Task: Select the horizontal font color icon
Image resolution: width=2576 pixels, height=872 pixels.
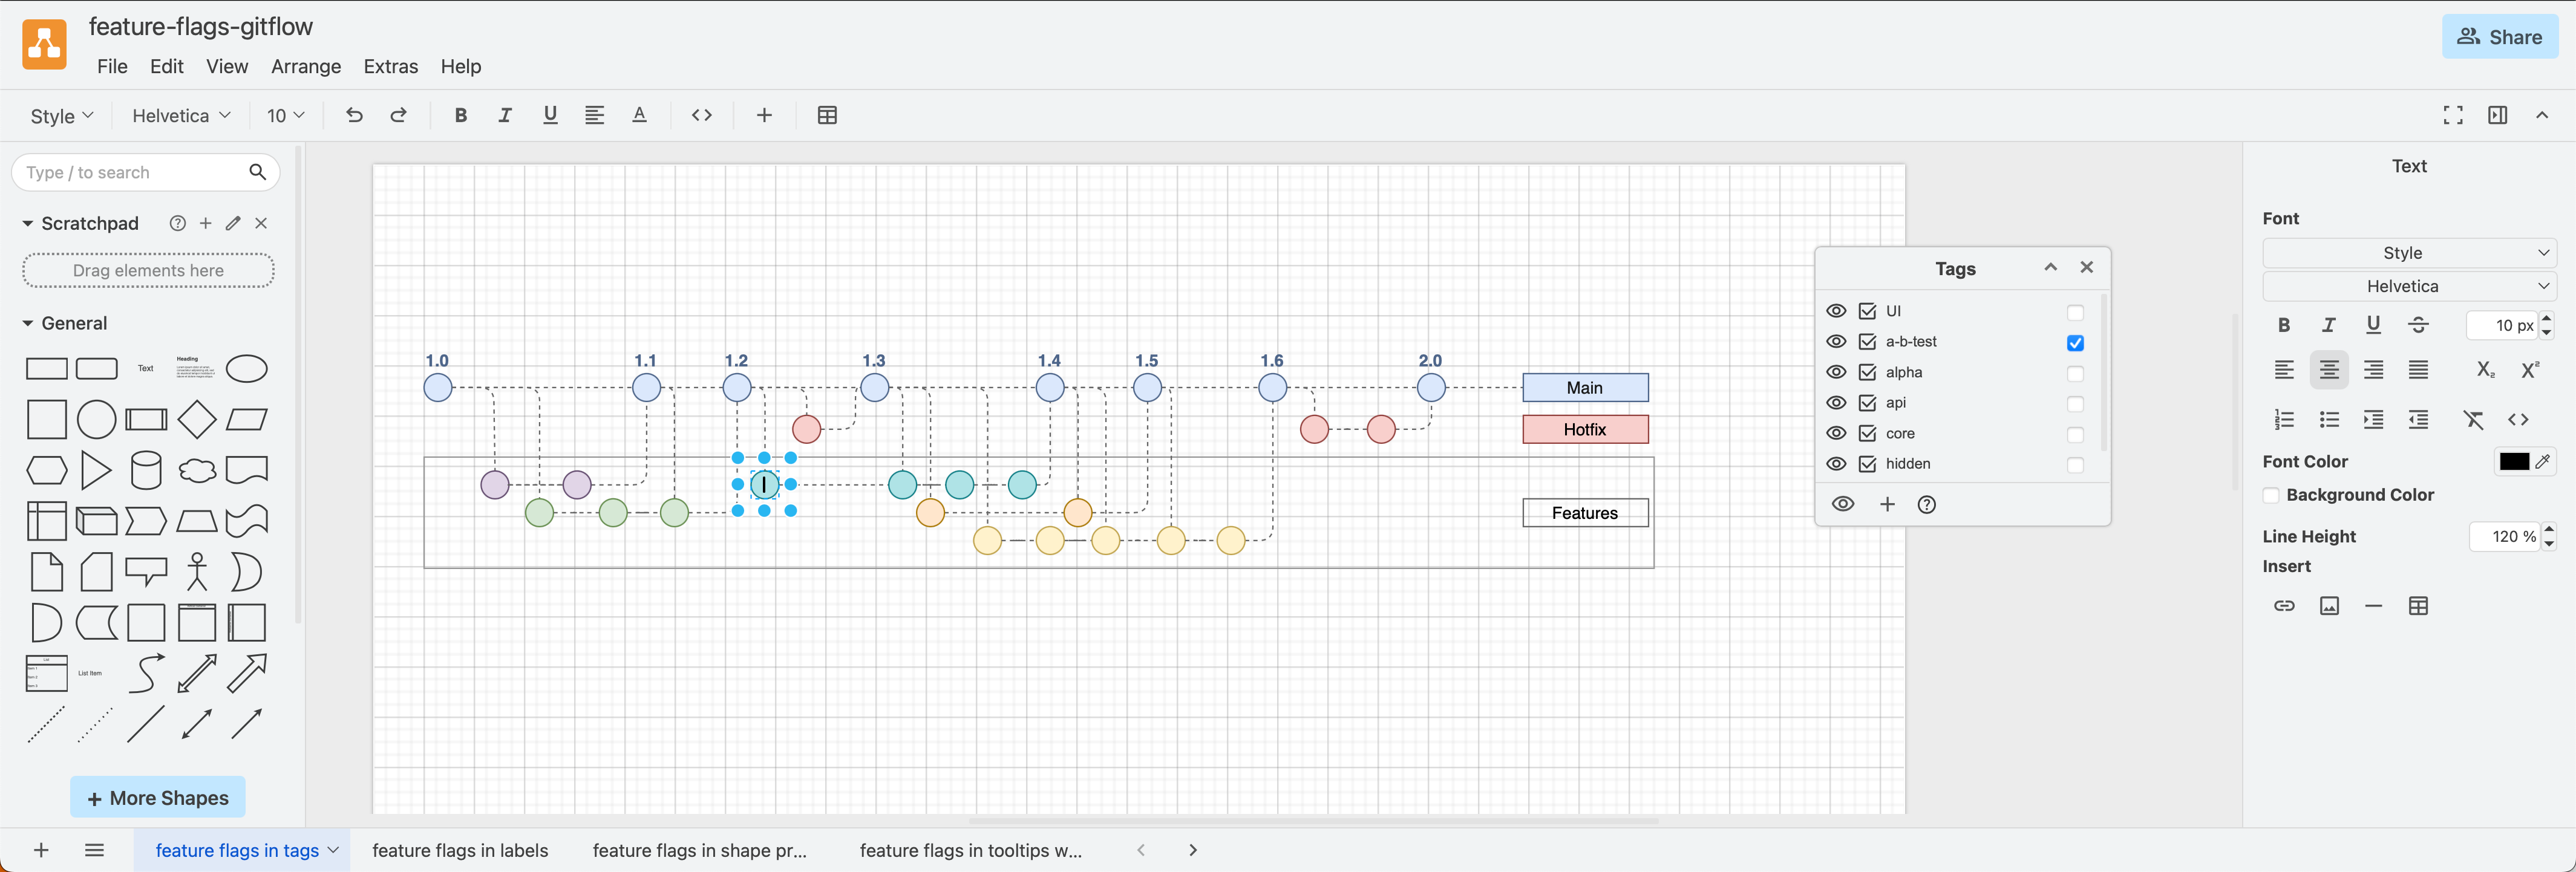Action: click(639, 115)
